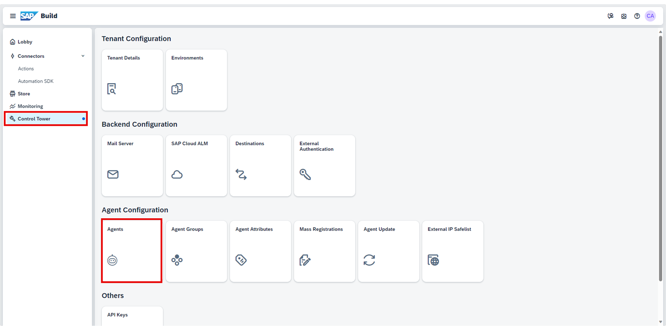Open the External Authentication key icon
The image size is (666, 330).
[x=305, y=175]
